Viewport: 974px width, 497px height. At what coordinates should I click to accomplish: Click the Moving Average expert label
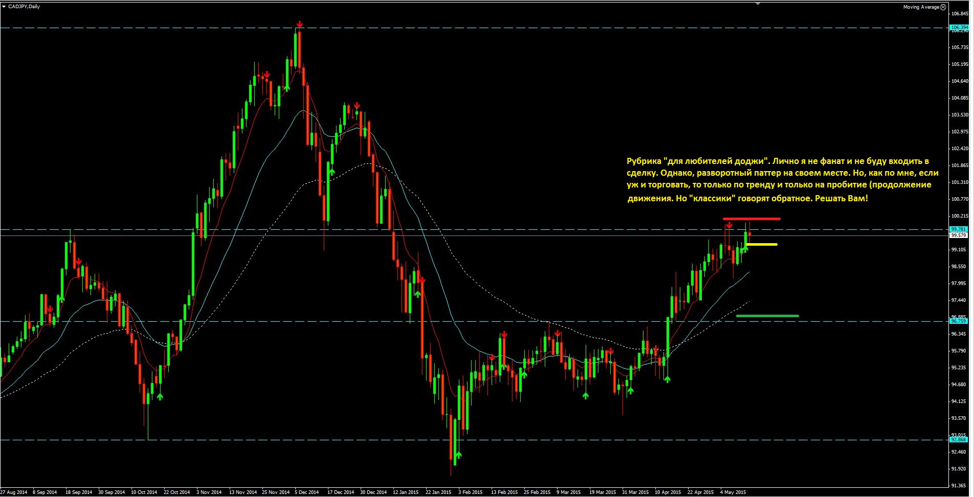click(x=921, y=7)
